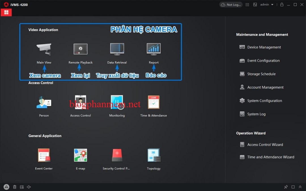Viewport: 306px width, 191px height.
Task: Click the Time & Attendance label
Action: coord(154,115)
